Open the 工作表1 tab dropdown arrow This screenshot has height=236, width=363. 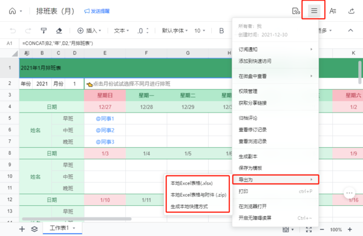[74, 228]
